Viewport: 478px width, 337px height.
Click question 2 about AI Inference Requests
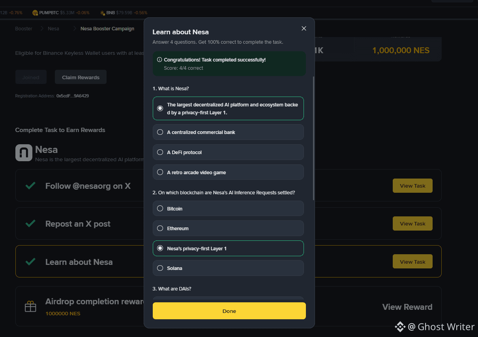pyautogui.click(x=224, y=193)
